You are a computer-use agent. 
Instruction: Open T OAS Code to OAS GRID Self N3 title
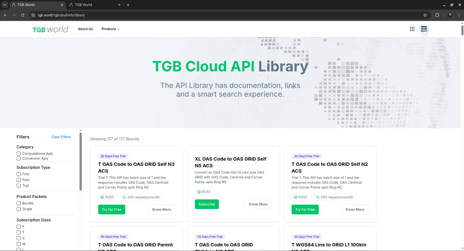point(136,168)
